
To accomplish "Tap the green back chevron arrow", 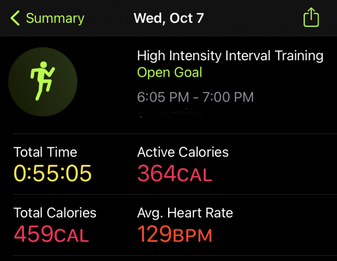I will point(15,19).
